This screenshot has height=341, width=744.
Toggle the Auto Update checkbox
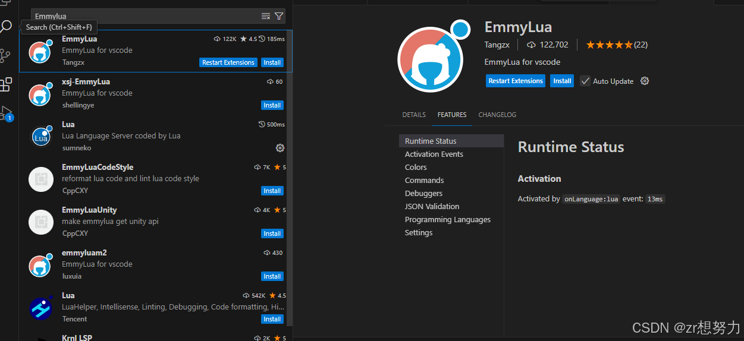tap(585, 81)
